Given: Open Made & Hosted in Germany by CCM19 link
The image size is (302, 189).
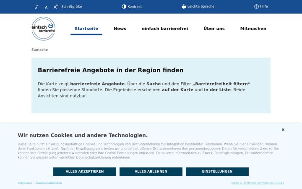Looking at the screenshot, I should coord(258,183).
